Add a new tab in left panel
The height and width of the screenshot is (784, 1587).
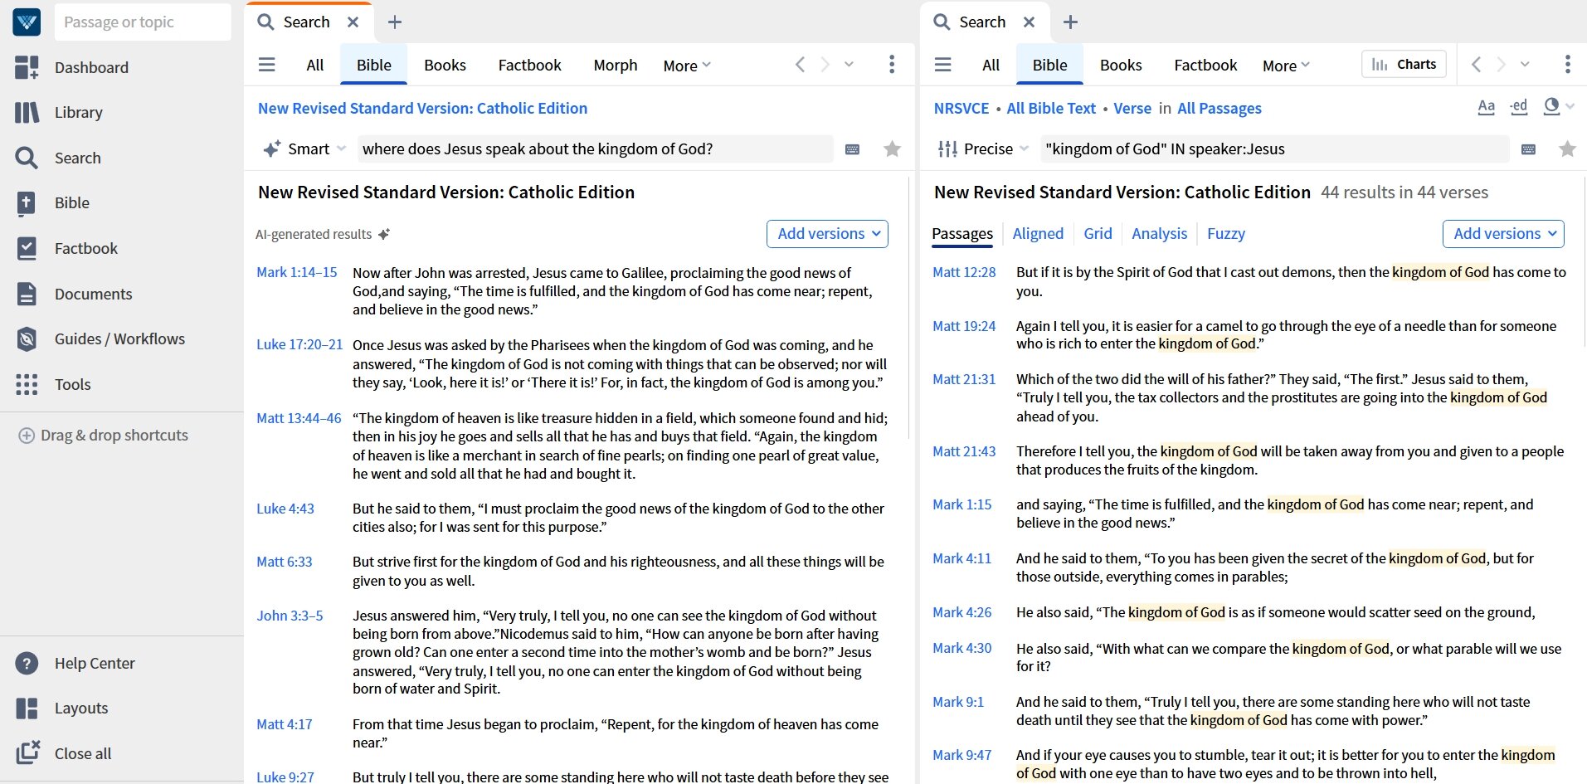[395, 22]
